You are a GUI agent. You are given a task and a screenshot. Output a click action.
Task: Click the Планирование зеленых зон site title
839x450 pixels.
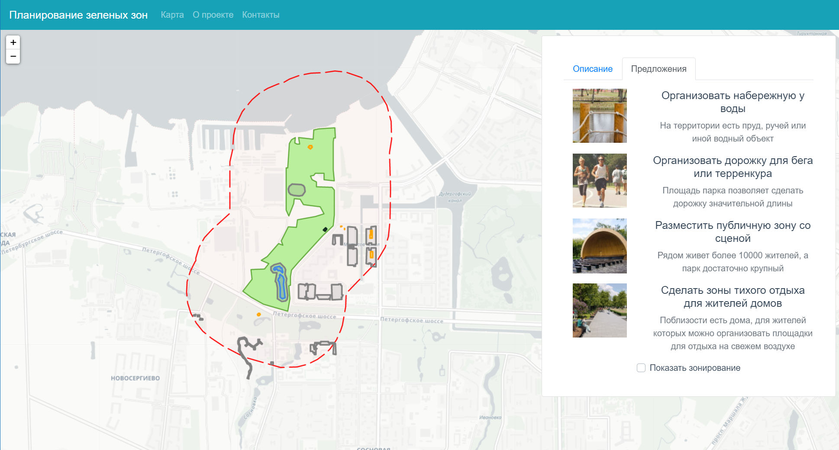coord(78,15)
